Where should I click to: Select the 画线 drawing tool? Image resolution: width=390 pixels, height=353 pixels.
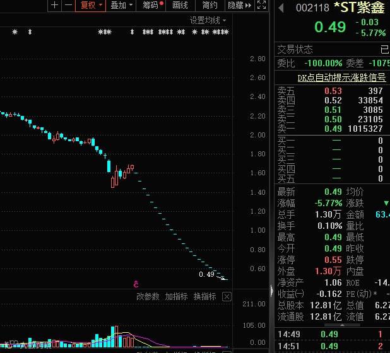click(x=180, y=5)
